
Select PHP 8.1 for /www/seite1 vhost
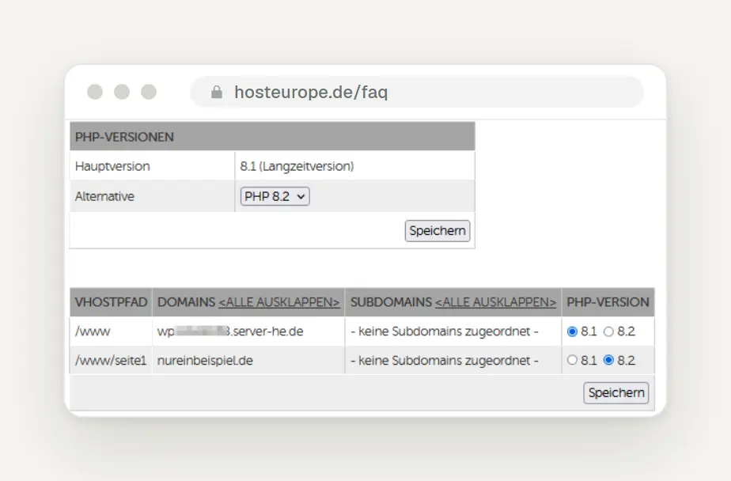coord(572,360)
